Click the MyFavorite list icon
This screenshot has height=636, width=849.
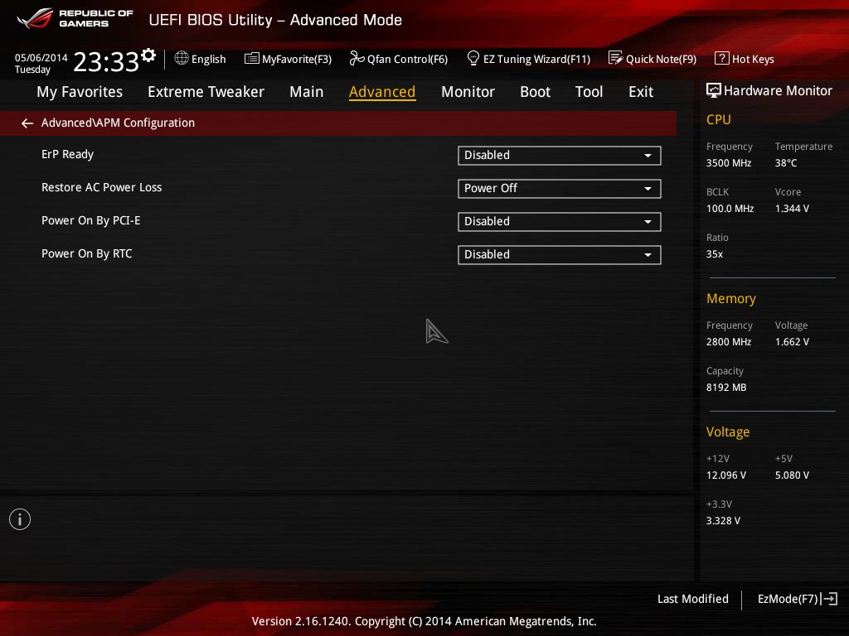[x=252, y=59]
